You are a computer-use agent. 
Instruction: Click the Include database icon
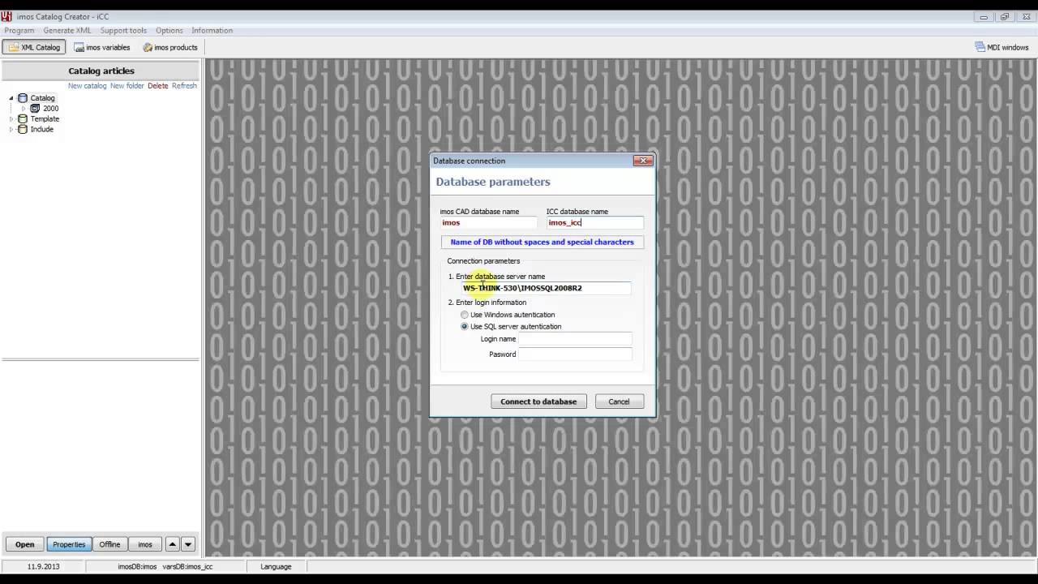pos(23,130)
